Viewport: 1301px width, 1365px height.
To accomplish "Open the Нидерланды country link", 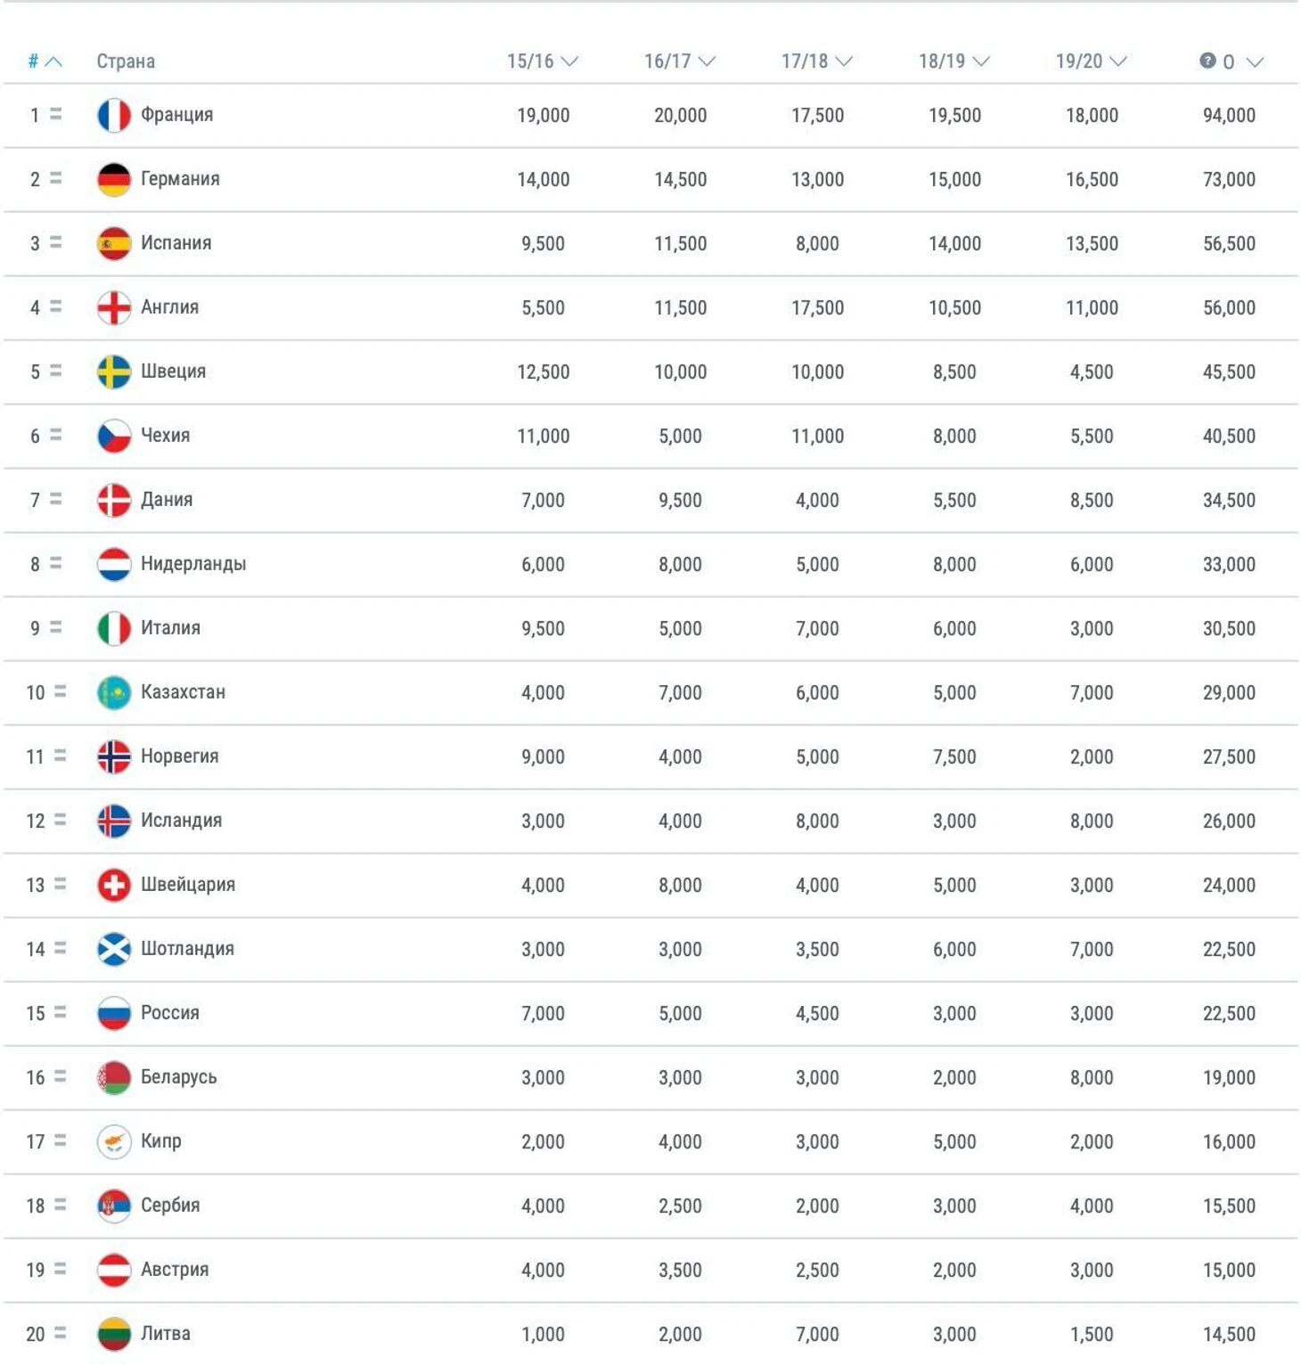I will pyautogui.click(x=193, y=564).
